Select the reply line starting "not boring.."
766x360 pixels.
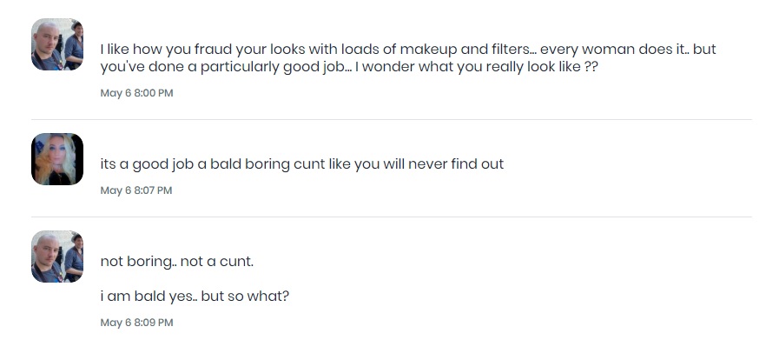[x=176, y=262]
